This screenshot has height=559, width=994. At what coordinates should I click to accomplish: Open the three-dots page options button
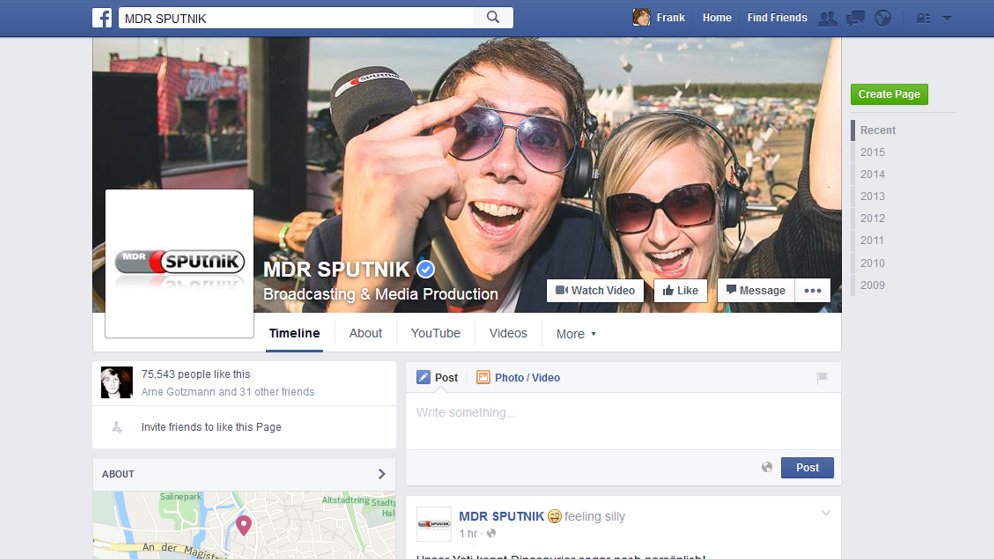pyautogui.click(x=812, y=291)
